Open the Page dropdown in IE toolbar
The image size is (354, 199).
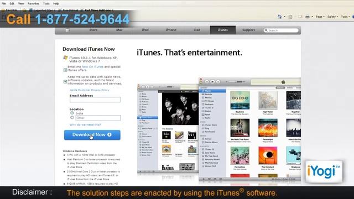pyautogui.click(x=320, y=17)
